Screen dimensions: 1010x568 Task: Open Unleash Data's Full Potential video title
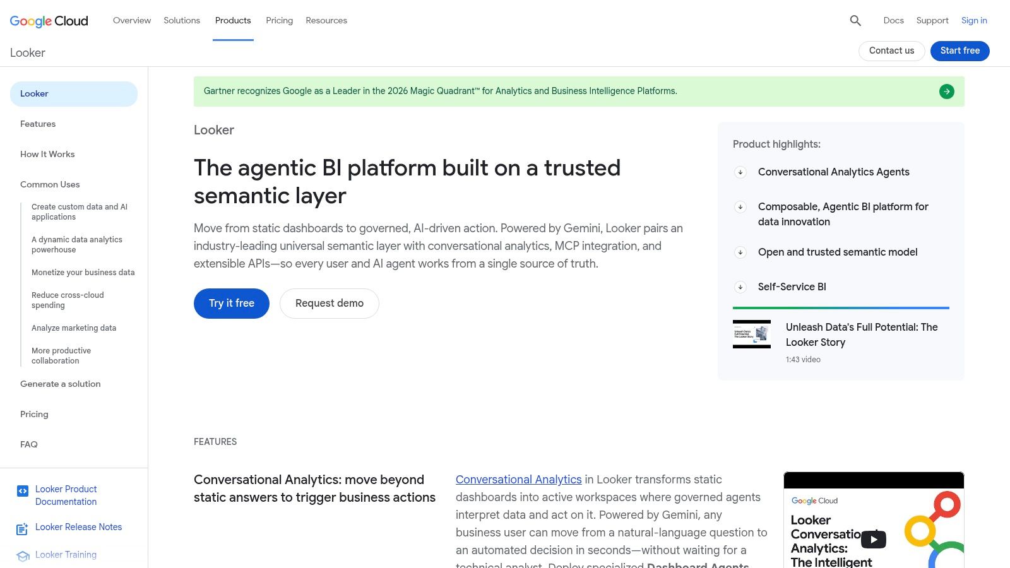pos(862,335)
